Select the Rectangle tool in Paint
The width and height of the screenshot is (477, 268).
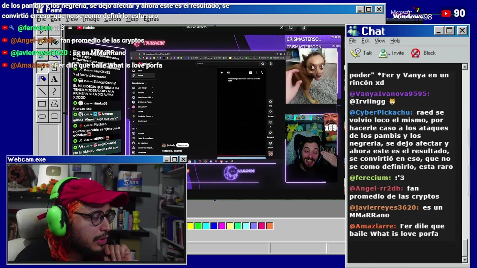coord(42,104)
